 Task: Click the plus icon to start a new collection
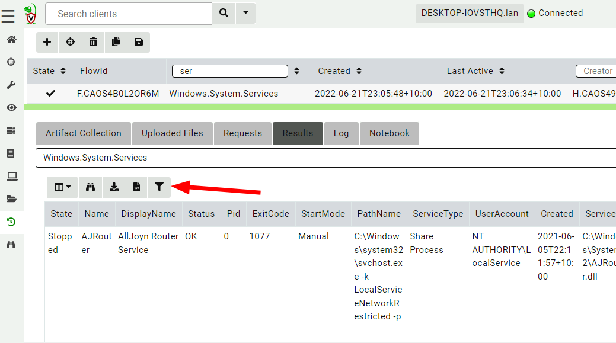pyautogui.click(x=47, y=42)
